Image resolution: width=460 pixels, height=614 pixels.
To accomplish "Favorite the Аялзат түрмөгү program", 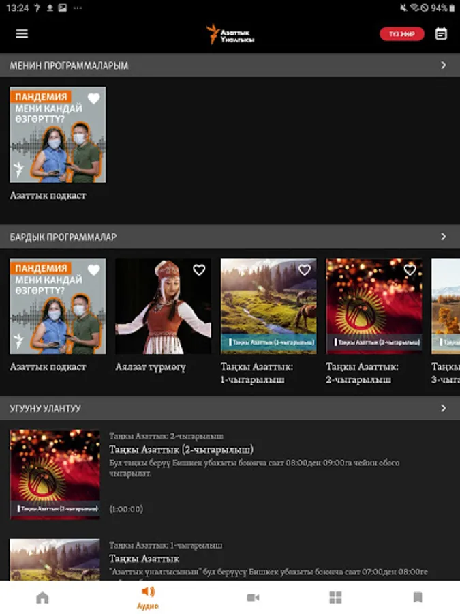I will pos(199,269).
